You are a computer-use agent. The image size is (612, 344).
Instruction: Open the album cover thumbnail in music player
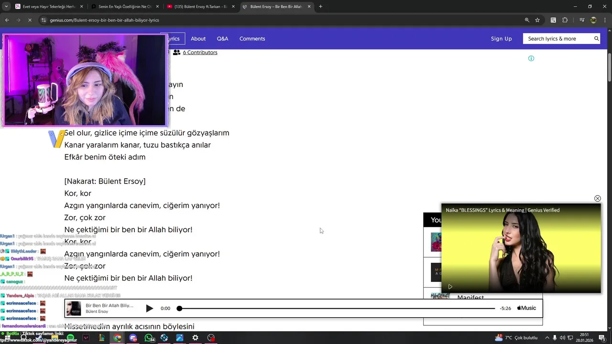click(74, 309)
